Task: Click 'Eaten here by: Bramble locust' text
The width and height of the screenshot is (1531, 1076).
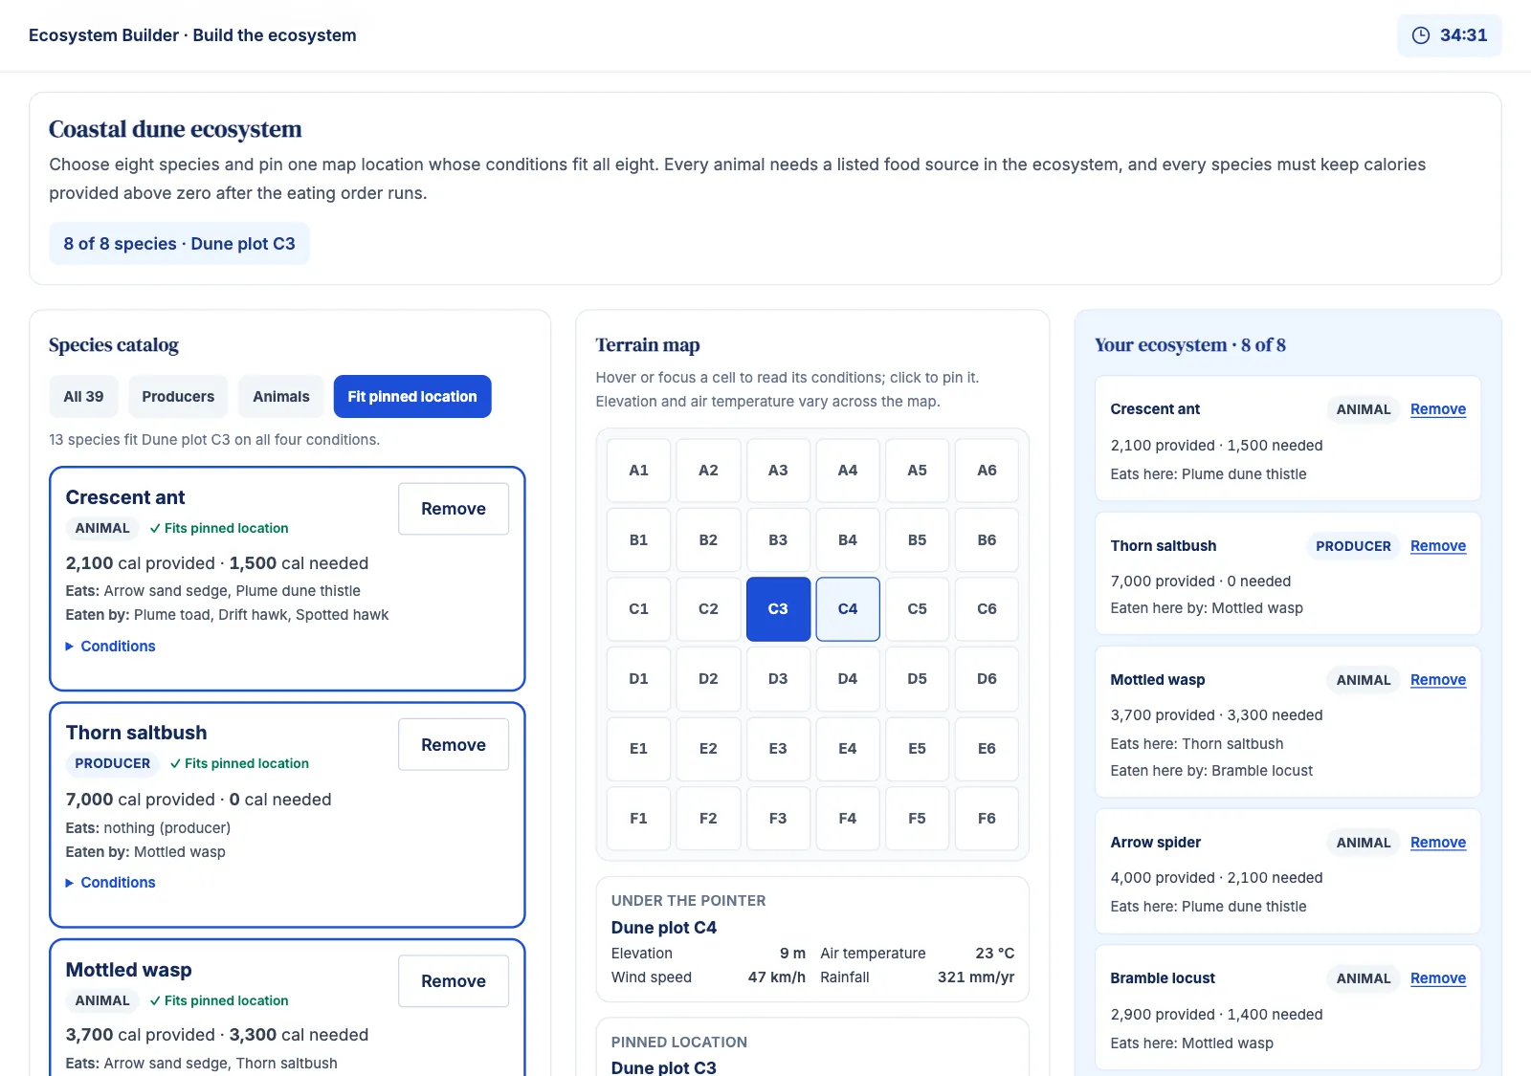Action: (x=1211, y=771)
